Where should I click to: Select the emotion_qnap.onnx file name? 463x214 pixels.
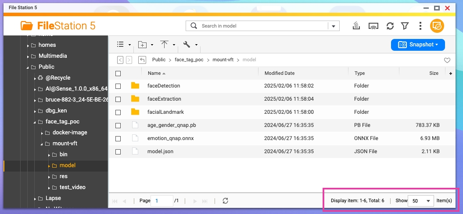tap(171, 138)
